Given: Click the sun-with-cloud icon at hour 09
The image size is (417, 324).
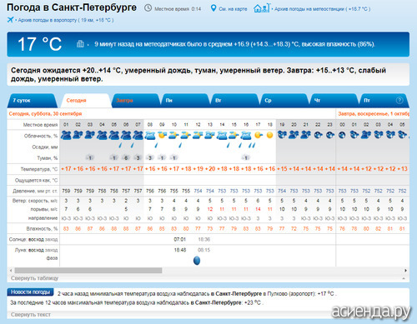Looking at the screenshot, I should (x=162, y=135).
